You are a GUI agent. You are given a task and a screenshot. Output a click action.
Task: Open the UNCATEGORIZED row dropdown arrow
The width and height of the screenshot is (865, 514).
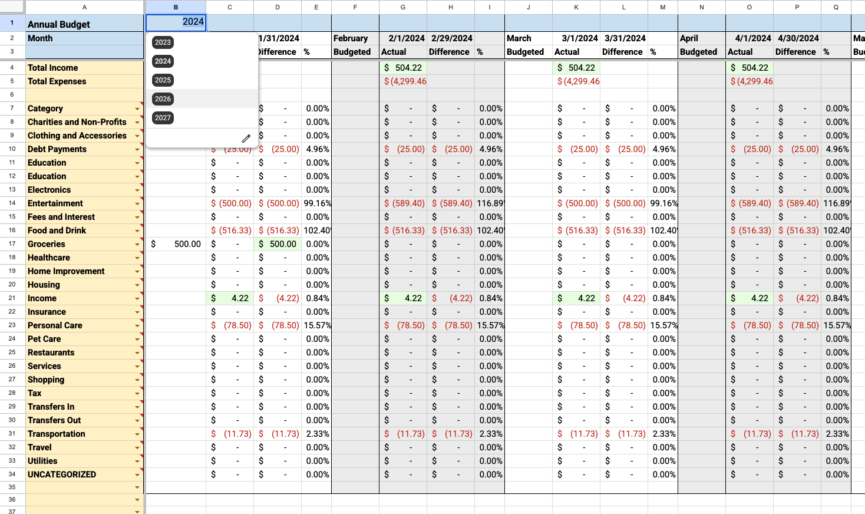coord(136,475)
